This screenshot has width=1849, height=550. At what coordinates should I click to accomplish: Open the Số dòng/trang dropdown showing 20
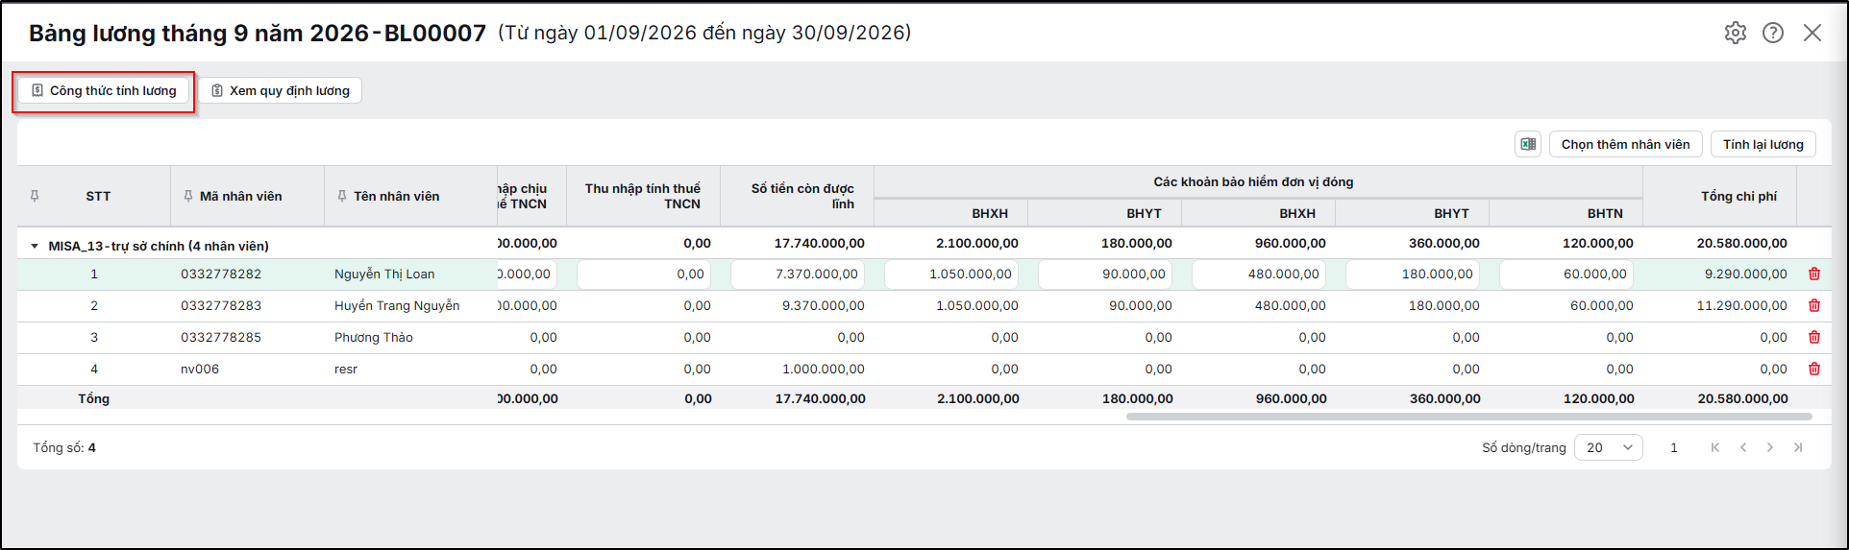[1609, 447]
